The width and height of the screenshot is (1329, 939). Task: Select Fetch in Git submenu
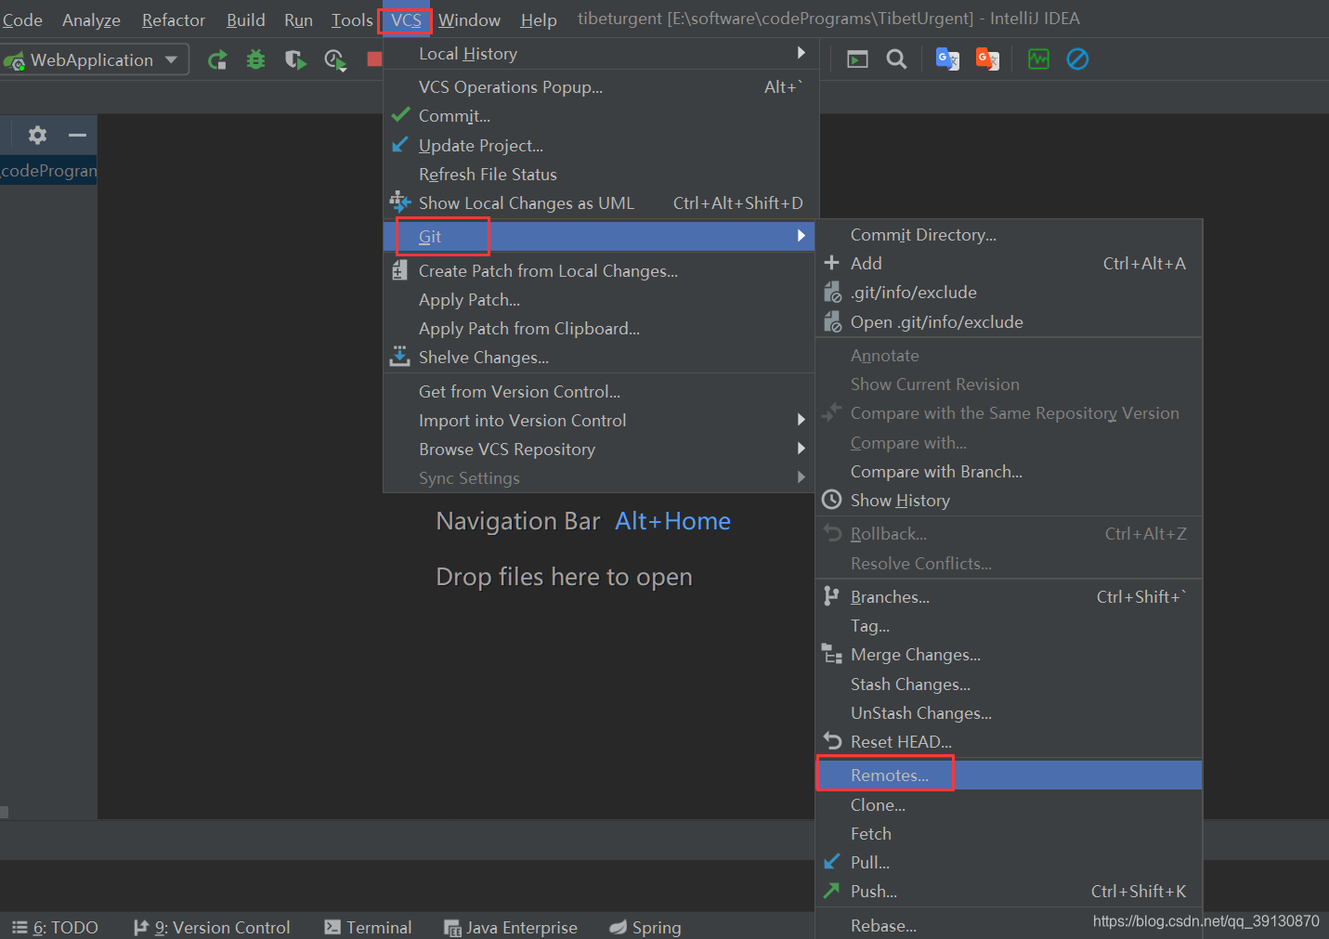coord(1009,833)
